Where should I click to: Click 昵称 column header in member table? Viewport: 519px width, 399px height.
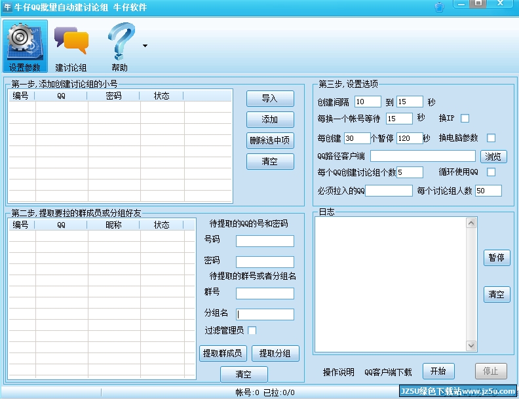(113, 225)
